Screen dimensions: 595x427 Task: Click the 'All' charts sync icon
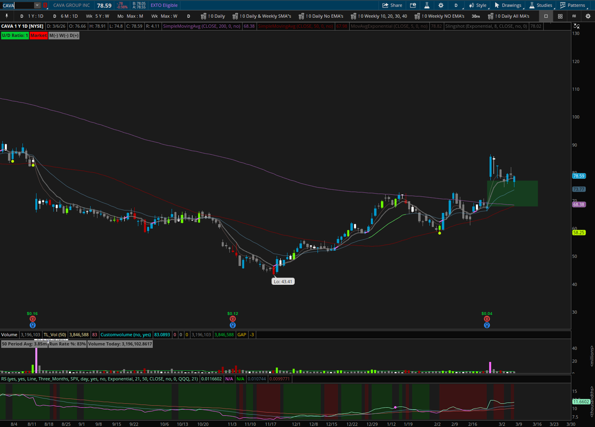tap(574, 16)
